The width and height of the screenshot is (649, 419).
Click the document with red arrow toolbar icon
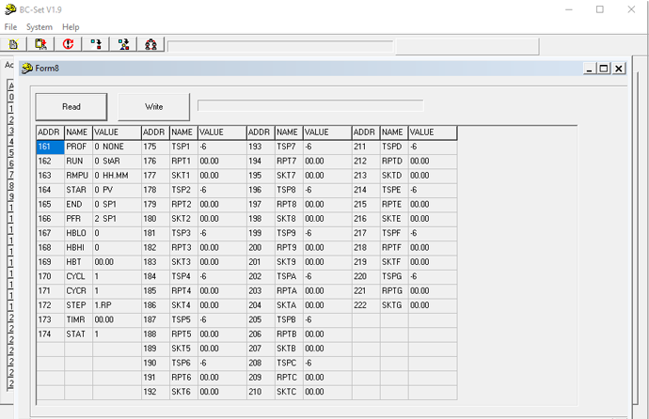[40, 44]
